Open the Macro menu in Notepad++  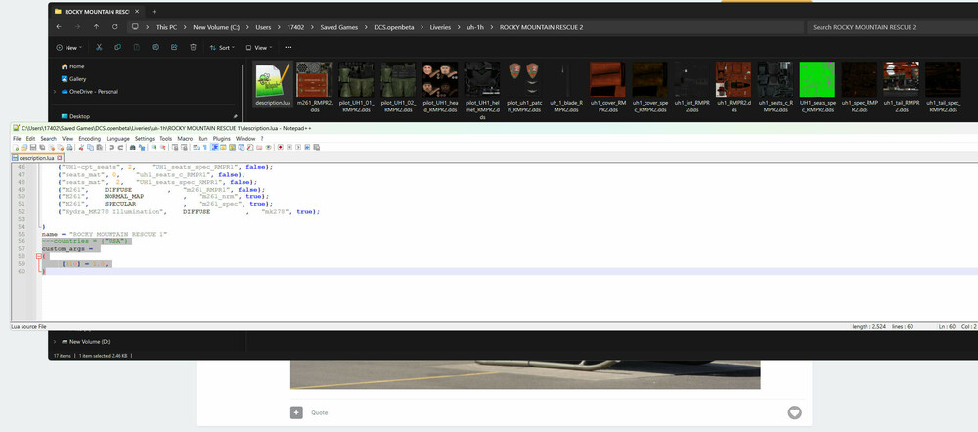point(185,139)
